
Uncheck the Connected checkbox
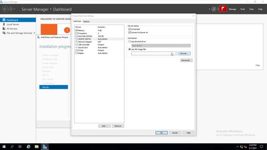(130, 29)
